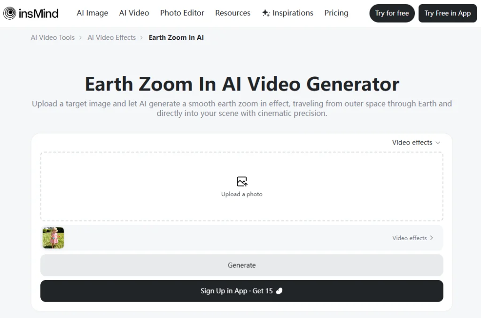Click the upload photo image icon
Image resolution: width=481 pixels, height=318 pixels.
[242, 182]
